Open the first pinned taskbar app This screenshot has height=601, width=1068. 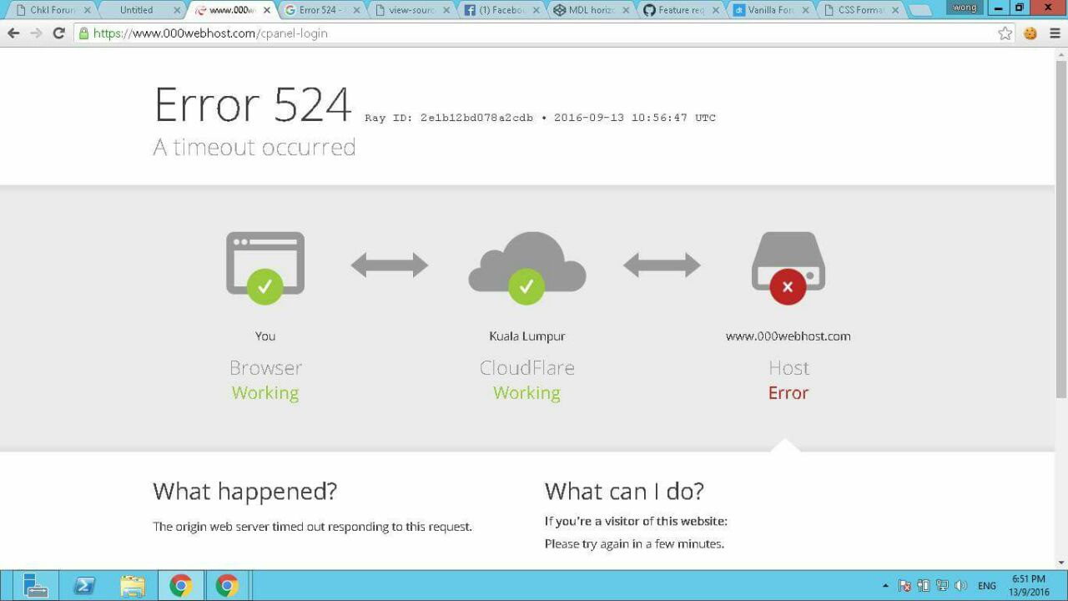tap(36, 585)
